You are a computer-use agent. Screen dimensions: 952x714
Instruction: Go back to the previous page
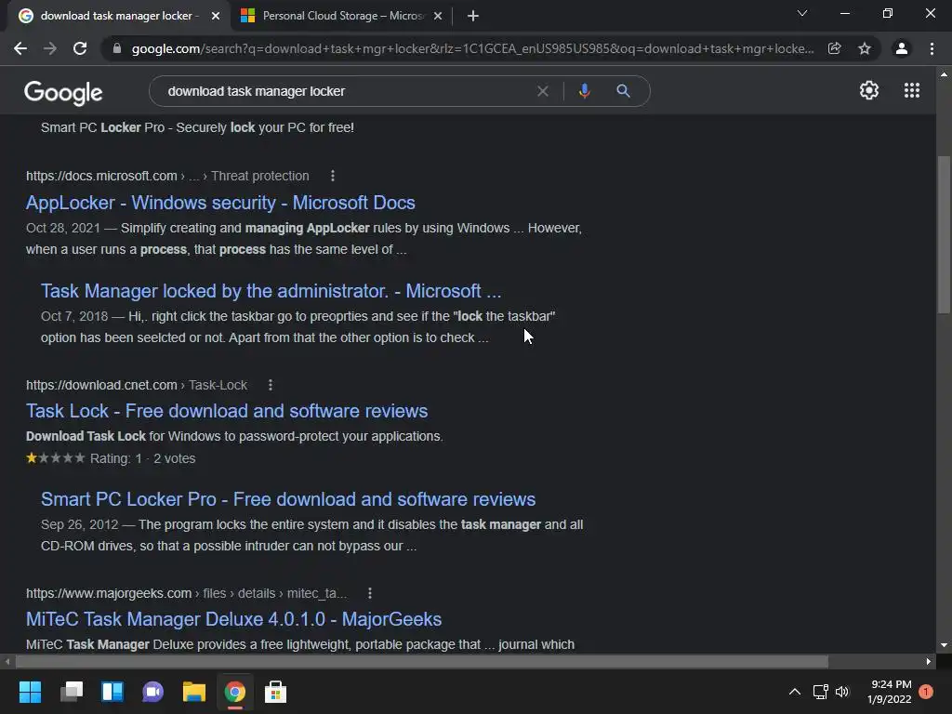coord(20,48)
